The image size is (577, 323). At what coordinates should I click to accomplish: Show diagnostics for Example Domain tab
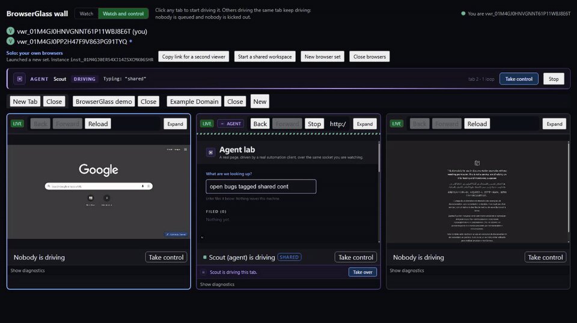[x=407, y=270]
